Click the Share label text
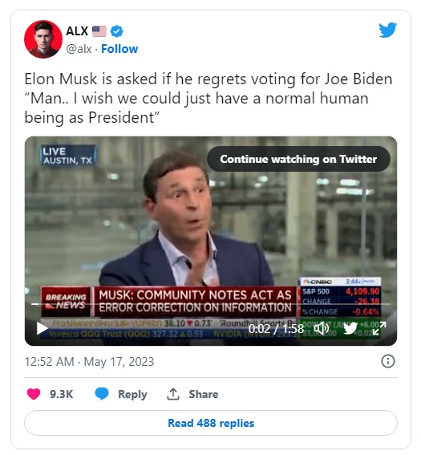 203,394
